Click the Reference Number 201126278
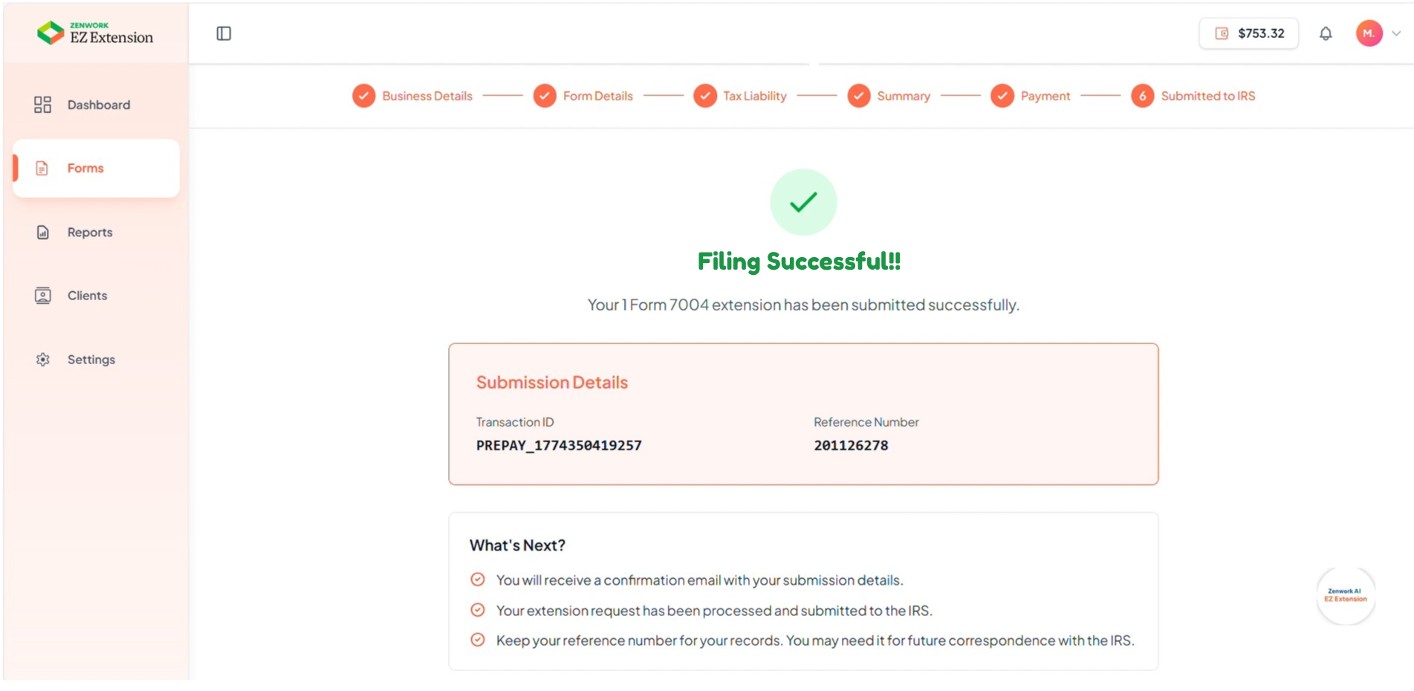 851,446
